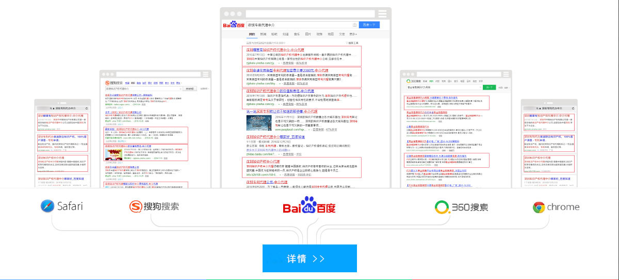This screenshot has width=619, height=280.
Task: Click the 360搜索 logo in the 360 window
Action: coord(413,81)
